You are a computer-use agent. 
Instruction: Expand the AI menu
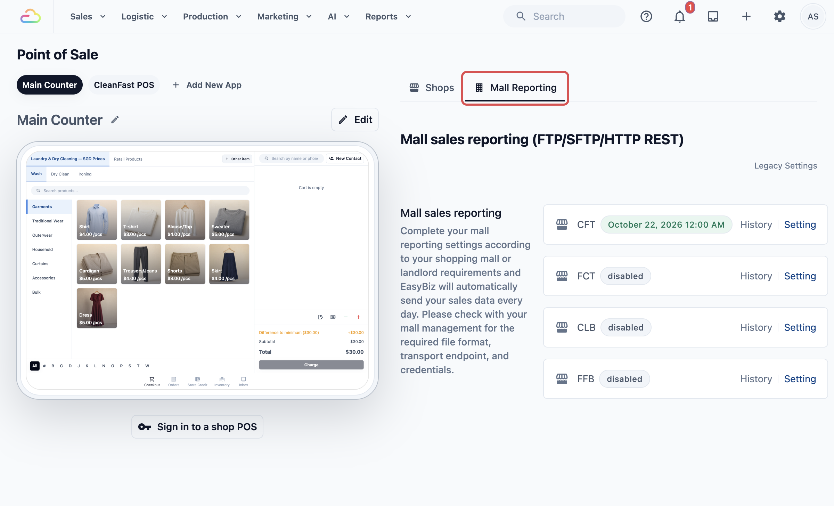click(338, 16)
